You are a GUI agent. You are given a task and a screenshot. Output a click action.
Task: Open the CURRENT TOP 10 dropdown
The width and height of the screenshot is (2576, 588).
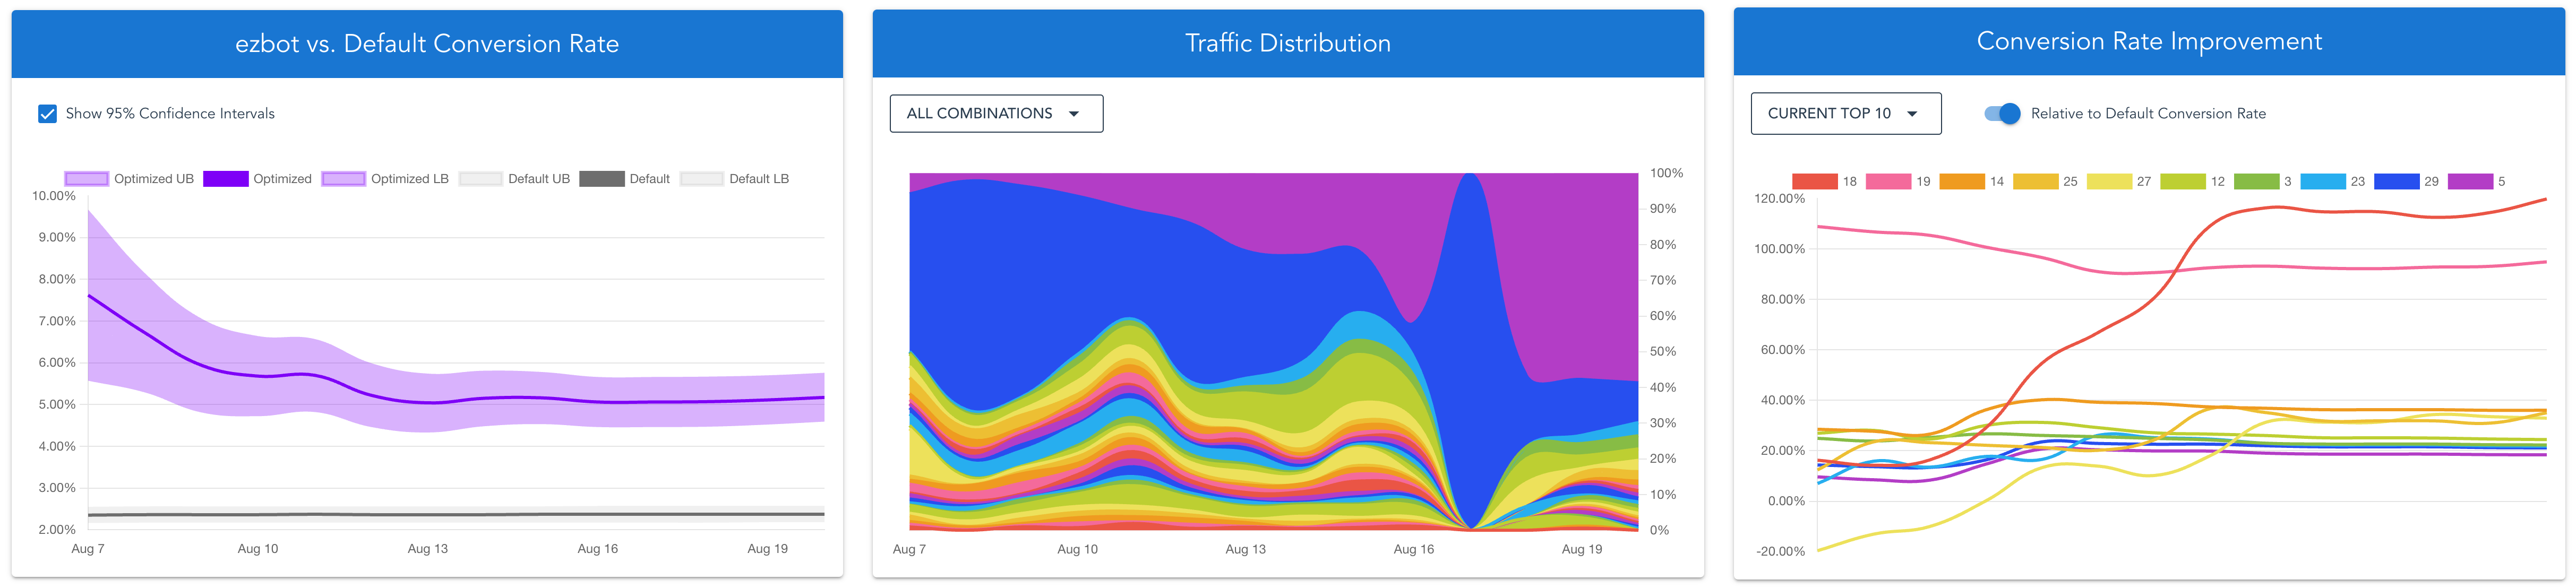(x=1846, y=114)
